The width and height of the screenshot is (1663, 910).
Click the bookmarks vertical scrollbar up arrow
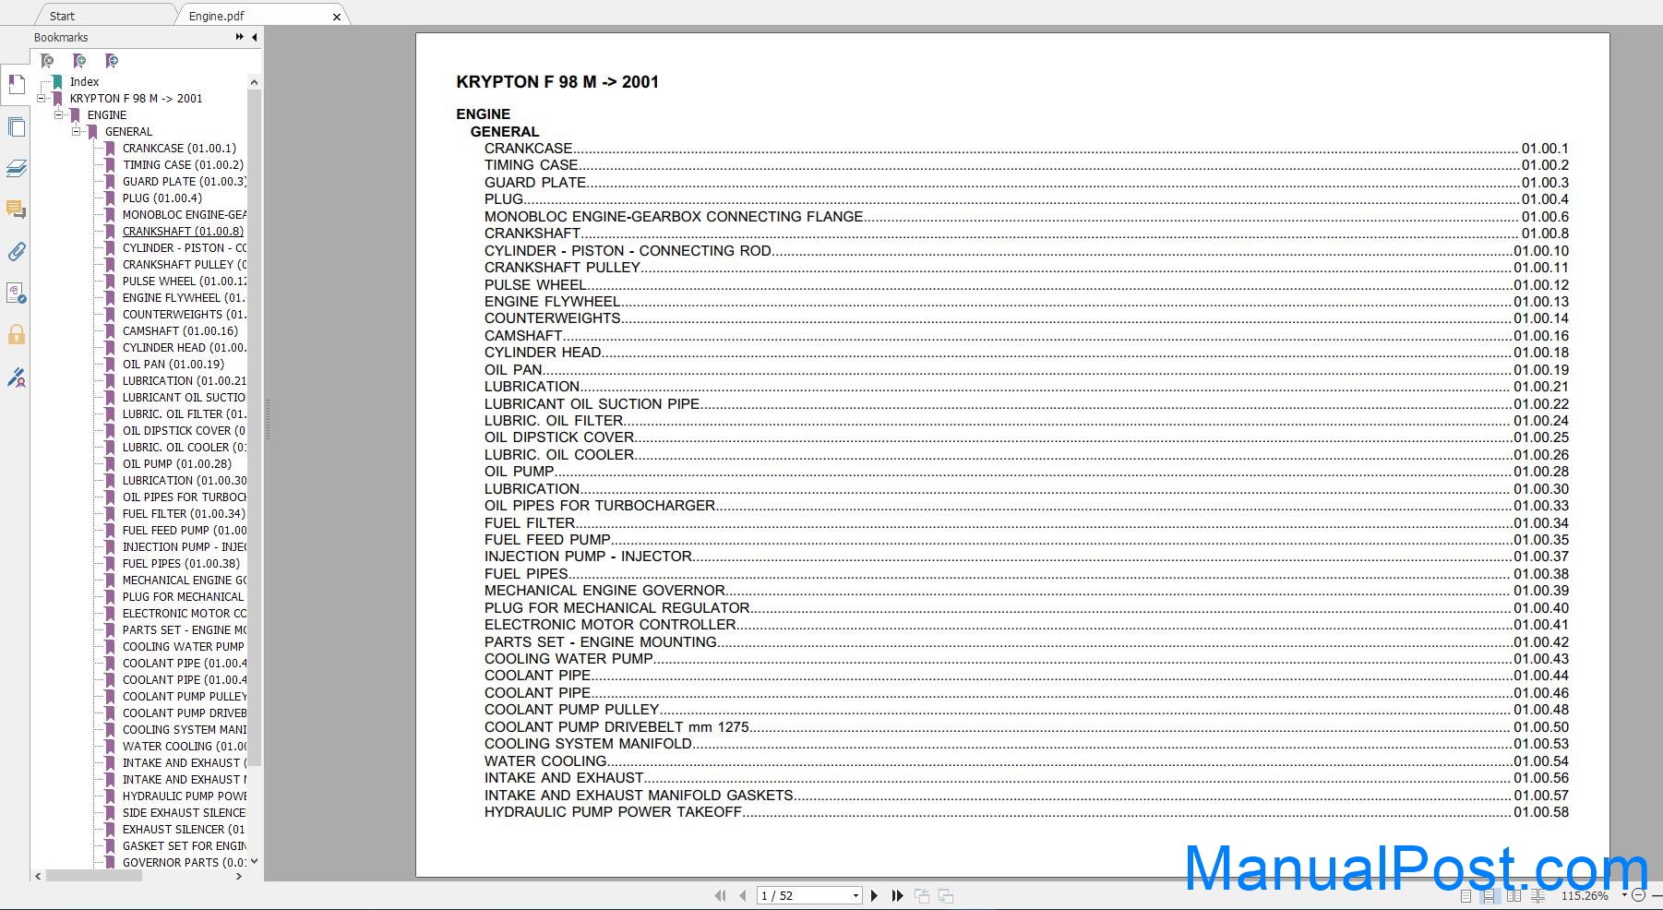(254, 82)
